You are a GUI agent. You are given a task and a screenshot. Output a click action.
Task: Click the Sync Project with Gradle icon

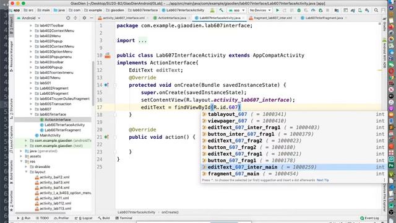[x=353, y=11]
